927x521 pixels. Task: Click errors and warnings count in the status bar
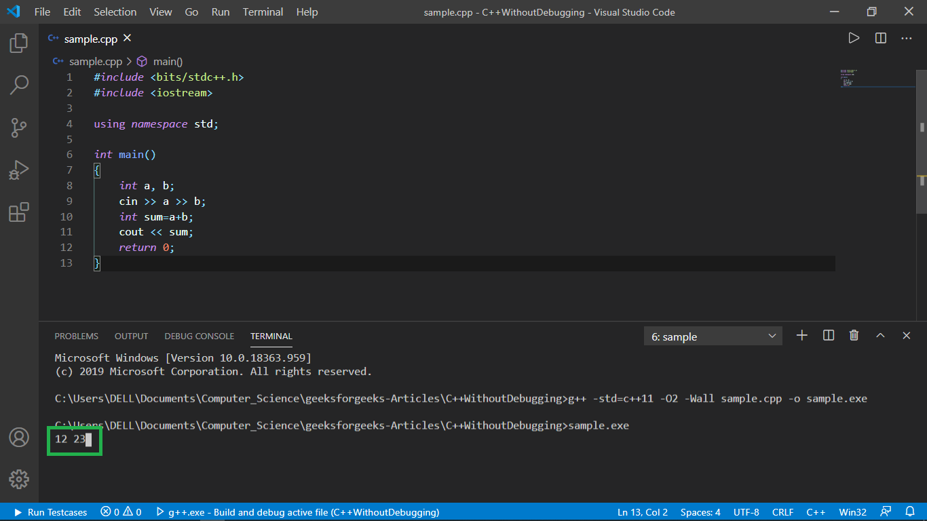[121, 512]
